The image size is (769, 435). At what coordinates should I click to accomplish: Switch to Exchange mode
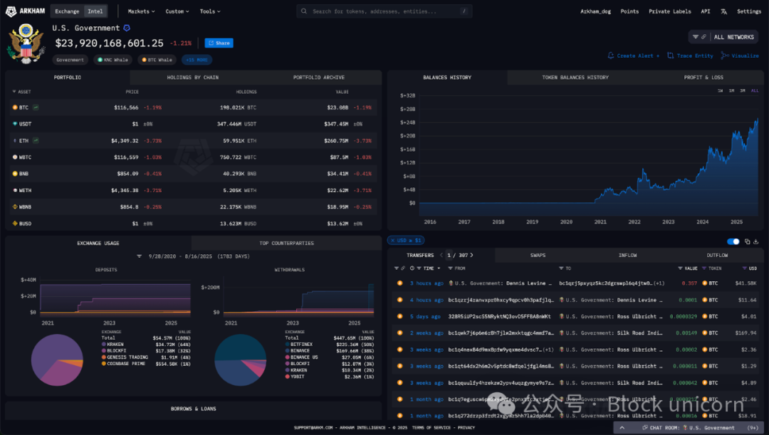(68, 11)
